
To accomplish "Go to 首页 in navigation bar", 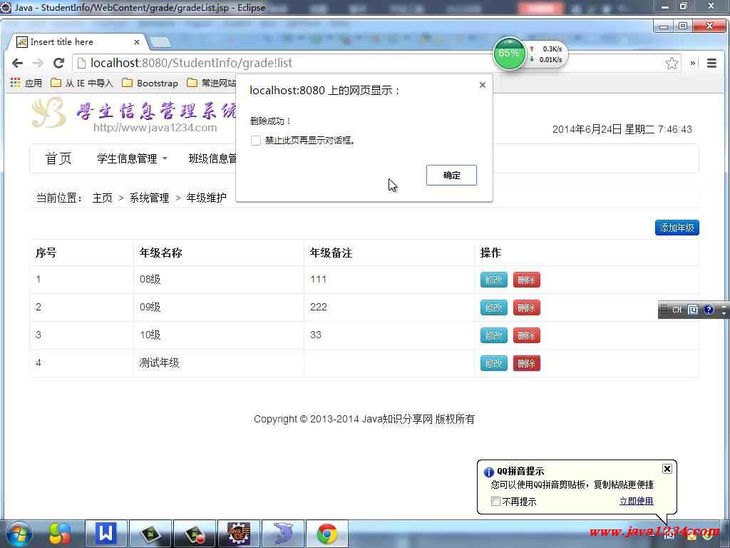I will (58, 158).
